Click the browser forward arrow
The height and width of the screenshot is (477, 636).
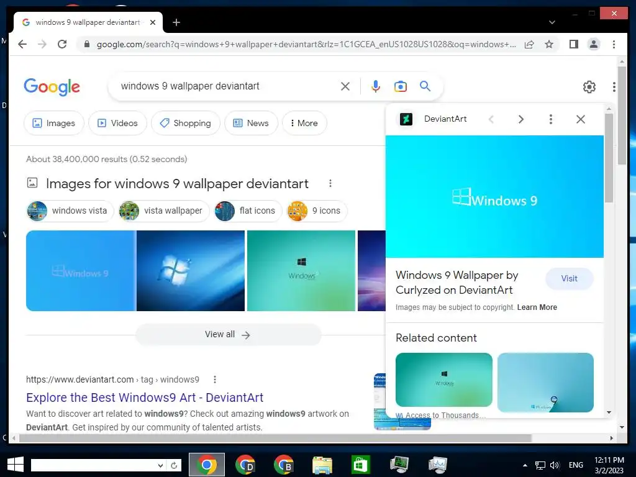[42, 44]
